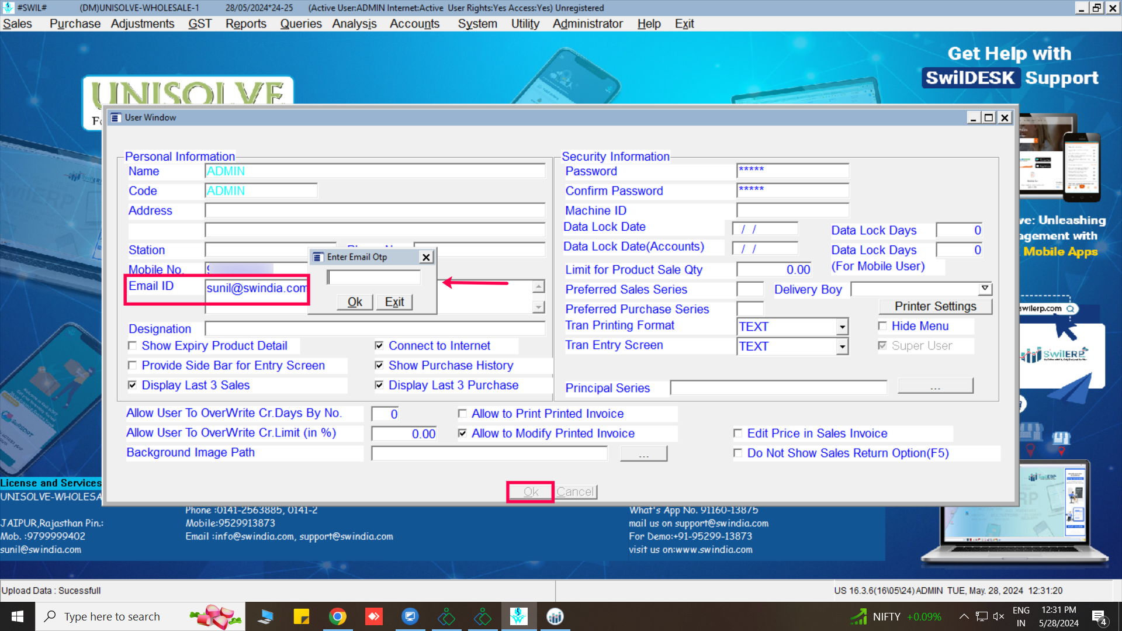The image size is (1122, 631).
Task: Expand Tran Entry Screen dropdown
Action: tap(842, 346)
